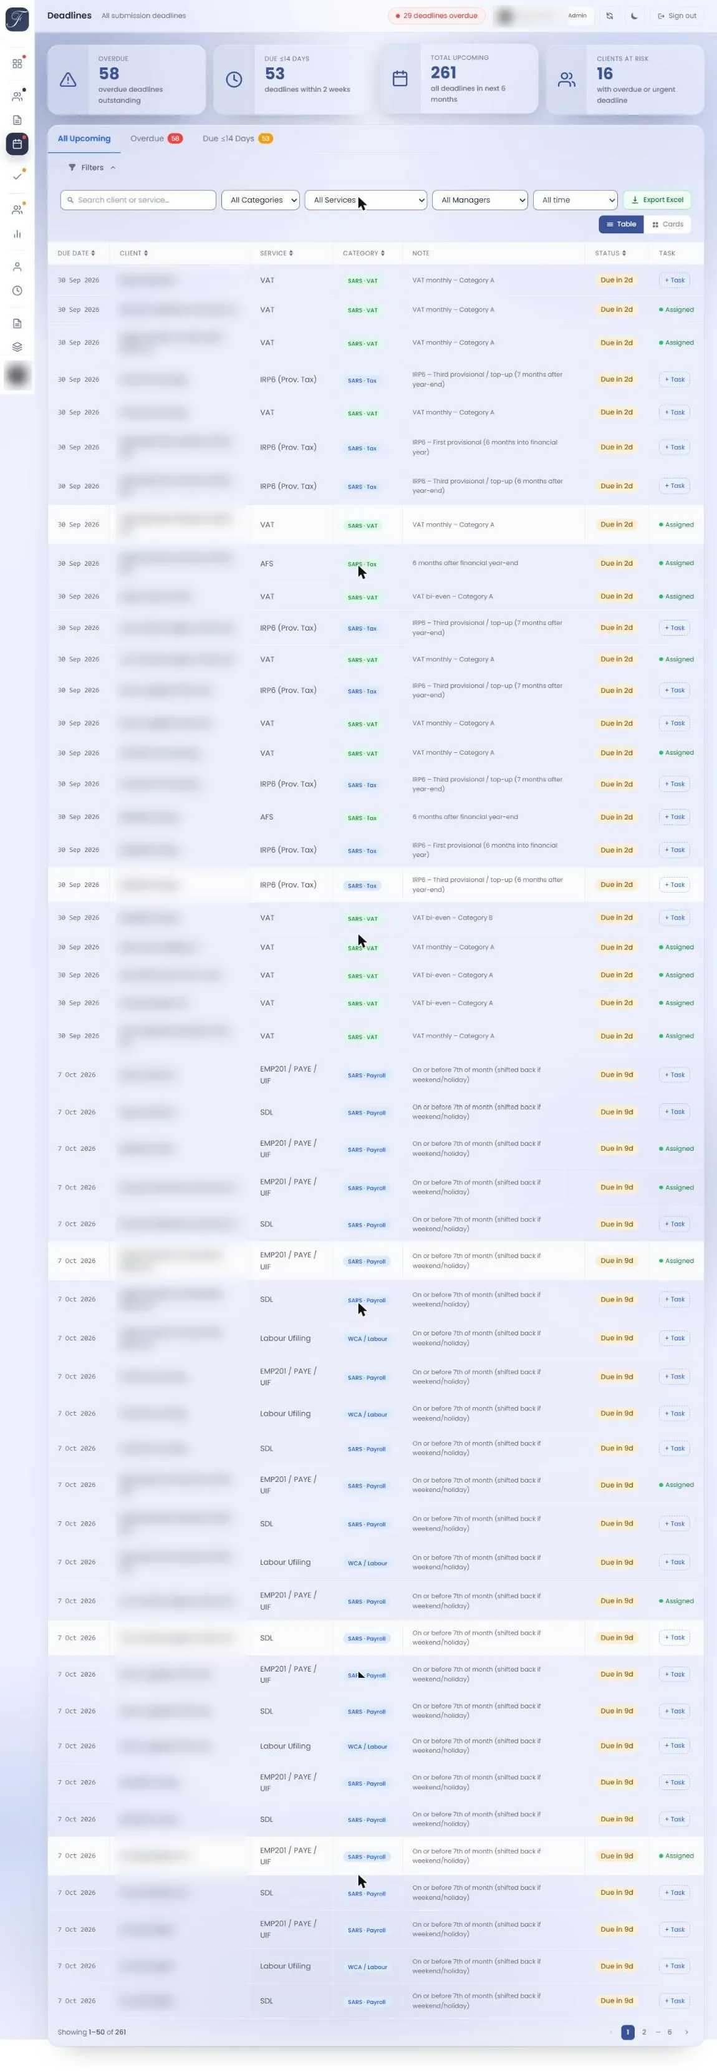Sort table by Client column
717x2072 pixels.
133,253
